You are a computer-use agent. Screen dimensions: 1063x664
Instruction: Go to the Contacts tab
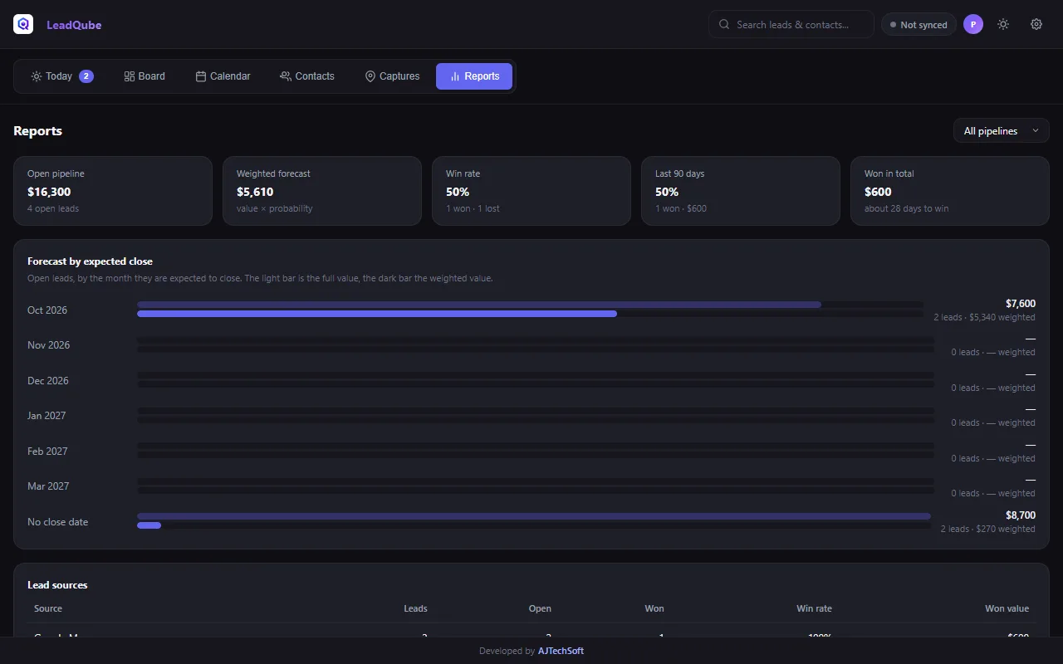(307, 76)
